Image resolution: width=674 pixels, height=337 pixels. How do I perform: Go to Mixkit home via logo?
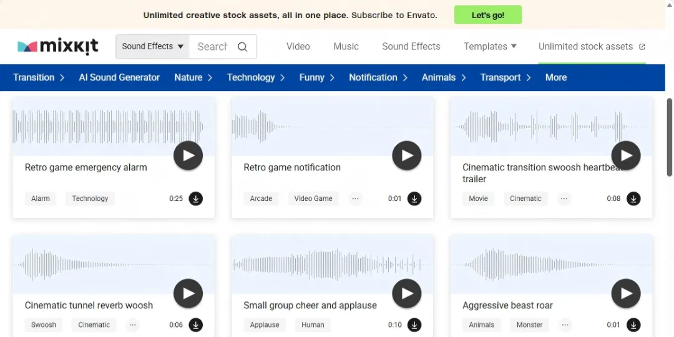[58, 46]
